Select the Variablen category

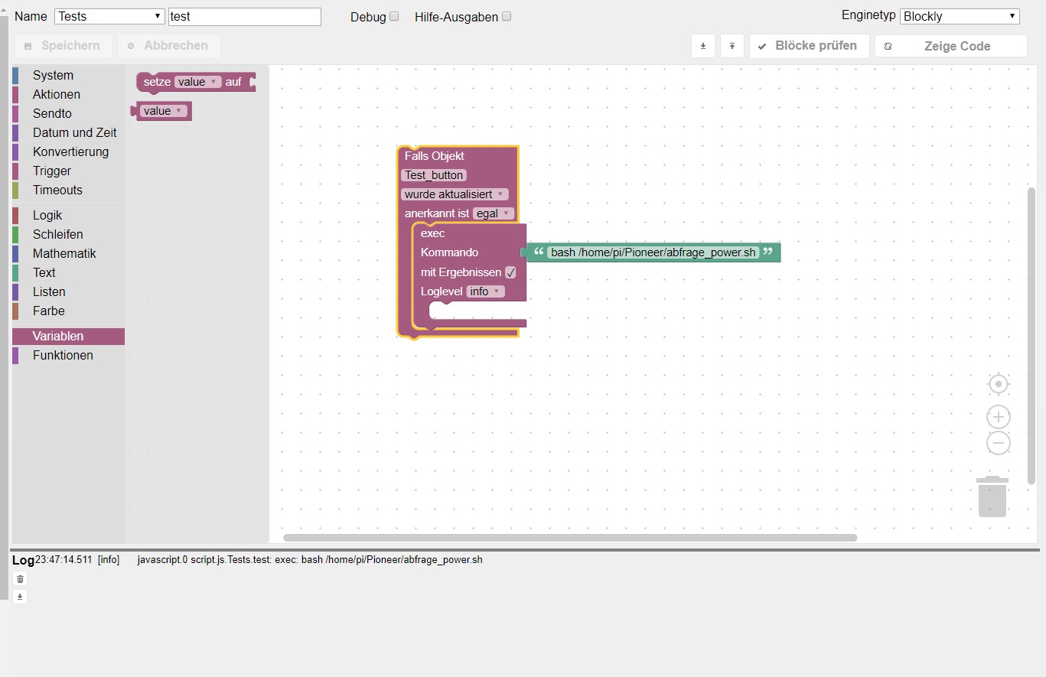pos(68,336)
